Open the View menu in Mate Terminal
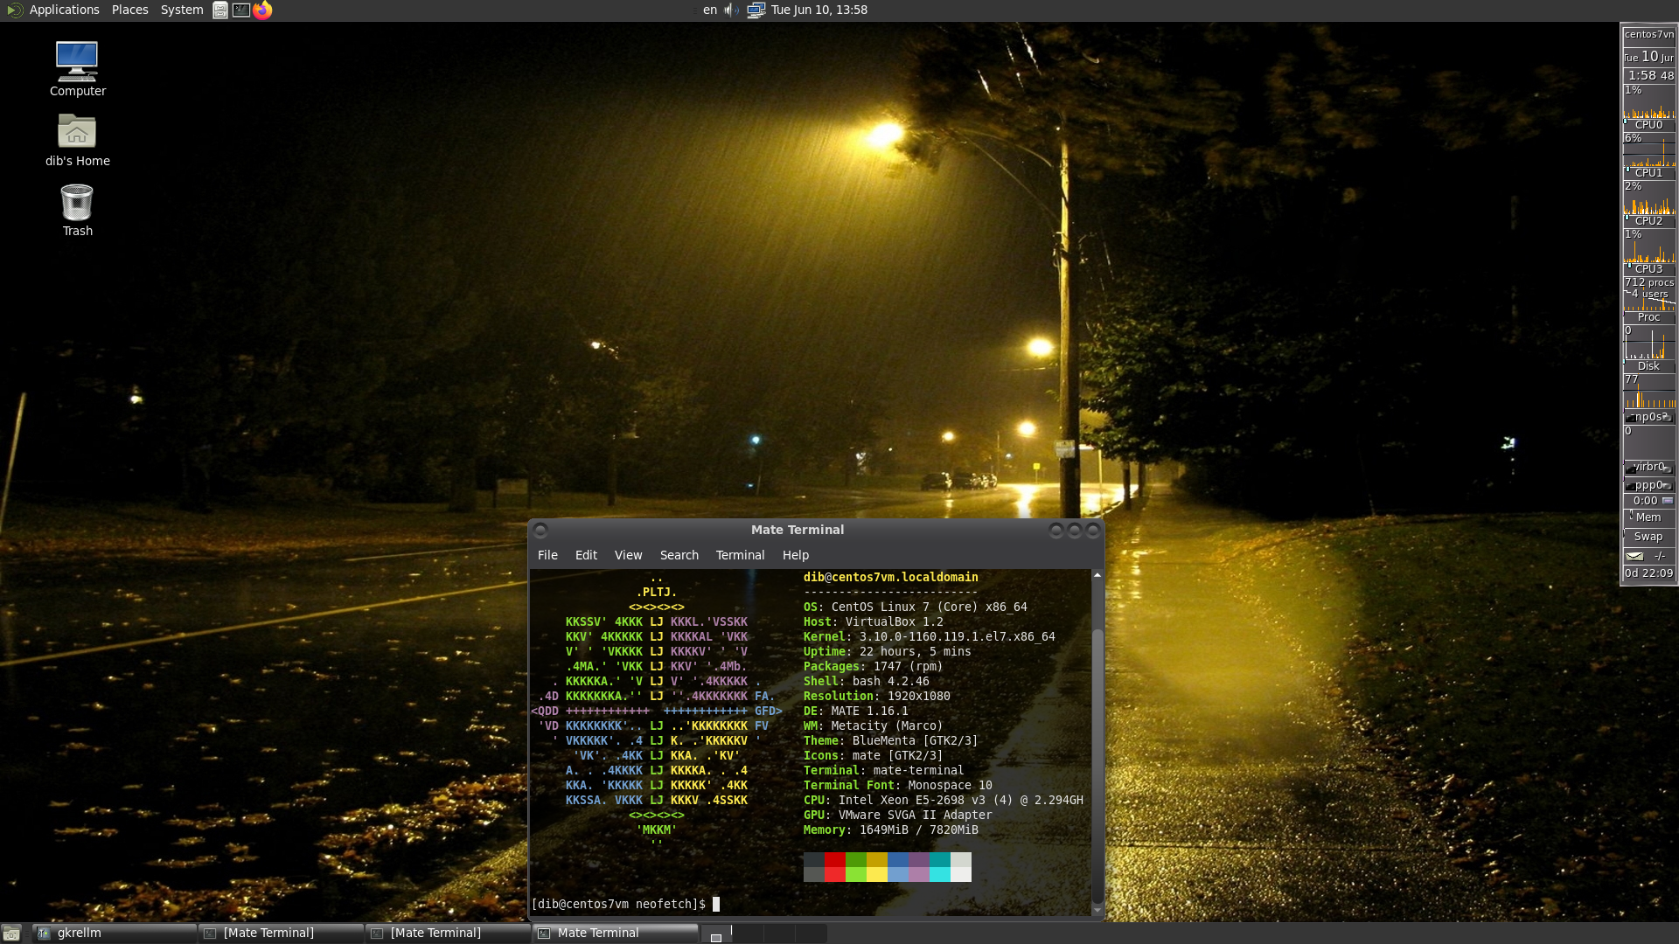 tap(628, 555)
